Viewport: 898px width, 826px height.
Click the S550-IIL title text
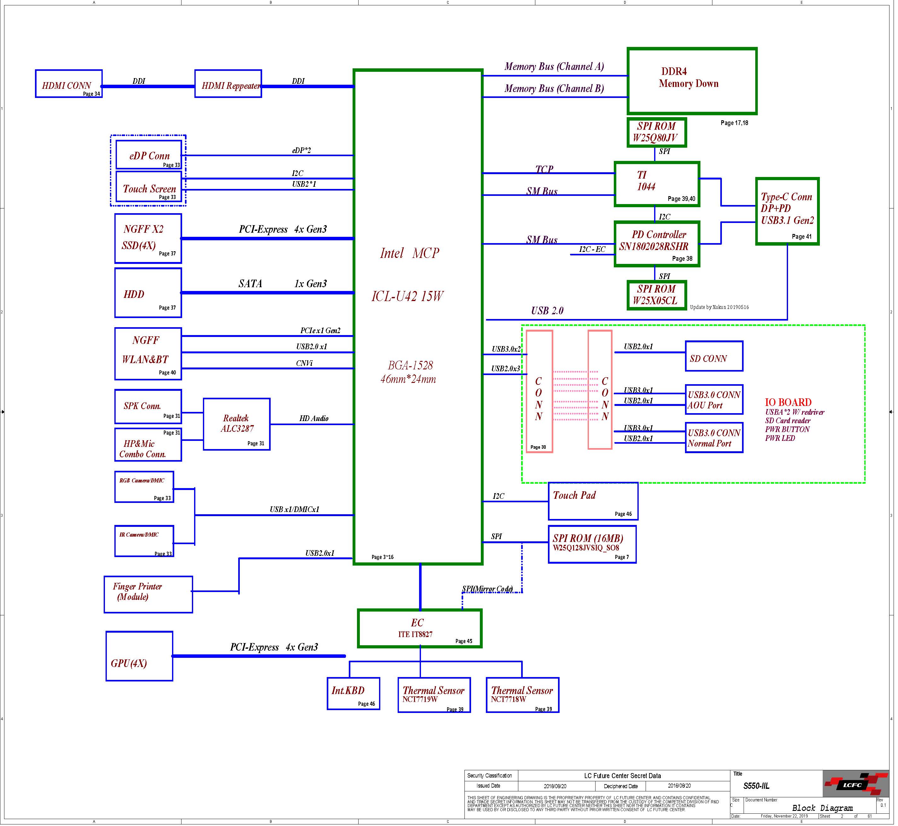tap(757, 786)
